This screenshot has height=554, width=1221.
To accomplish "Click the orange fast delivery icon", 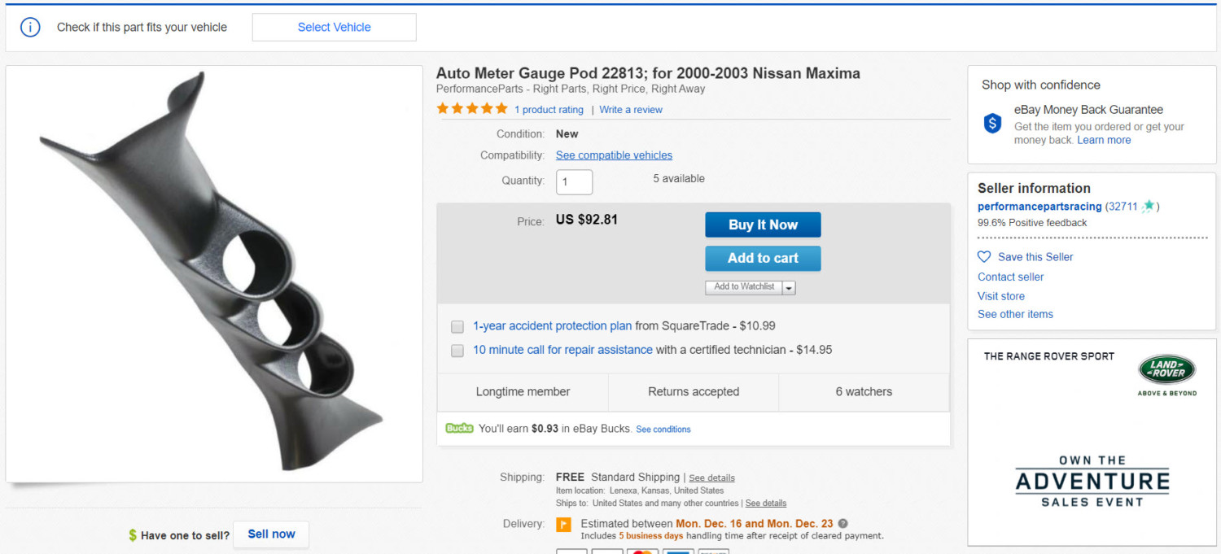I will (563, 525).
